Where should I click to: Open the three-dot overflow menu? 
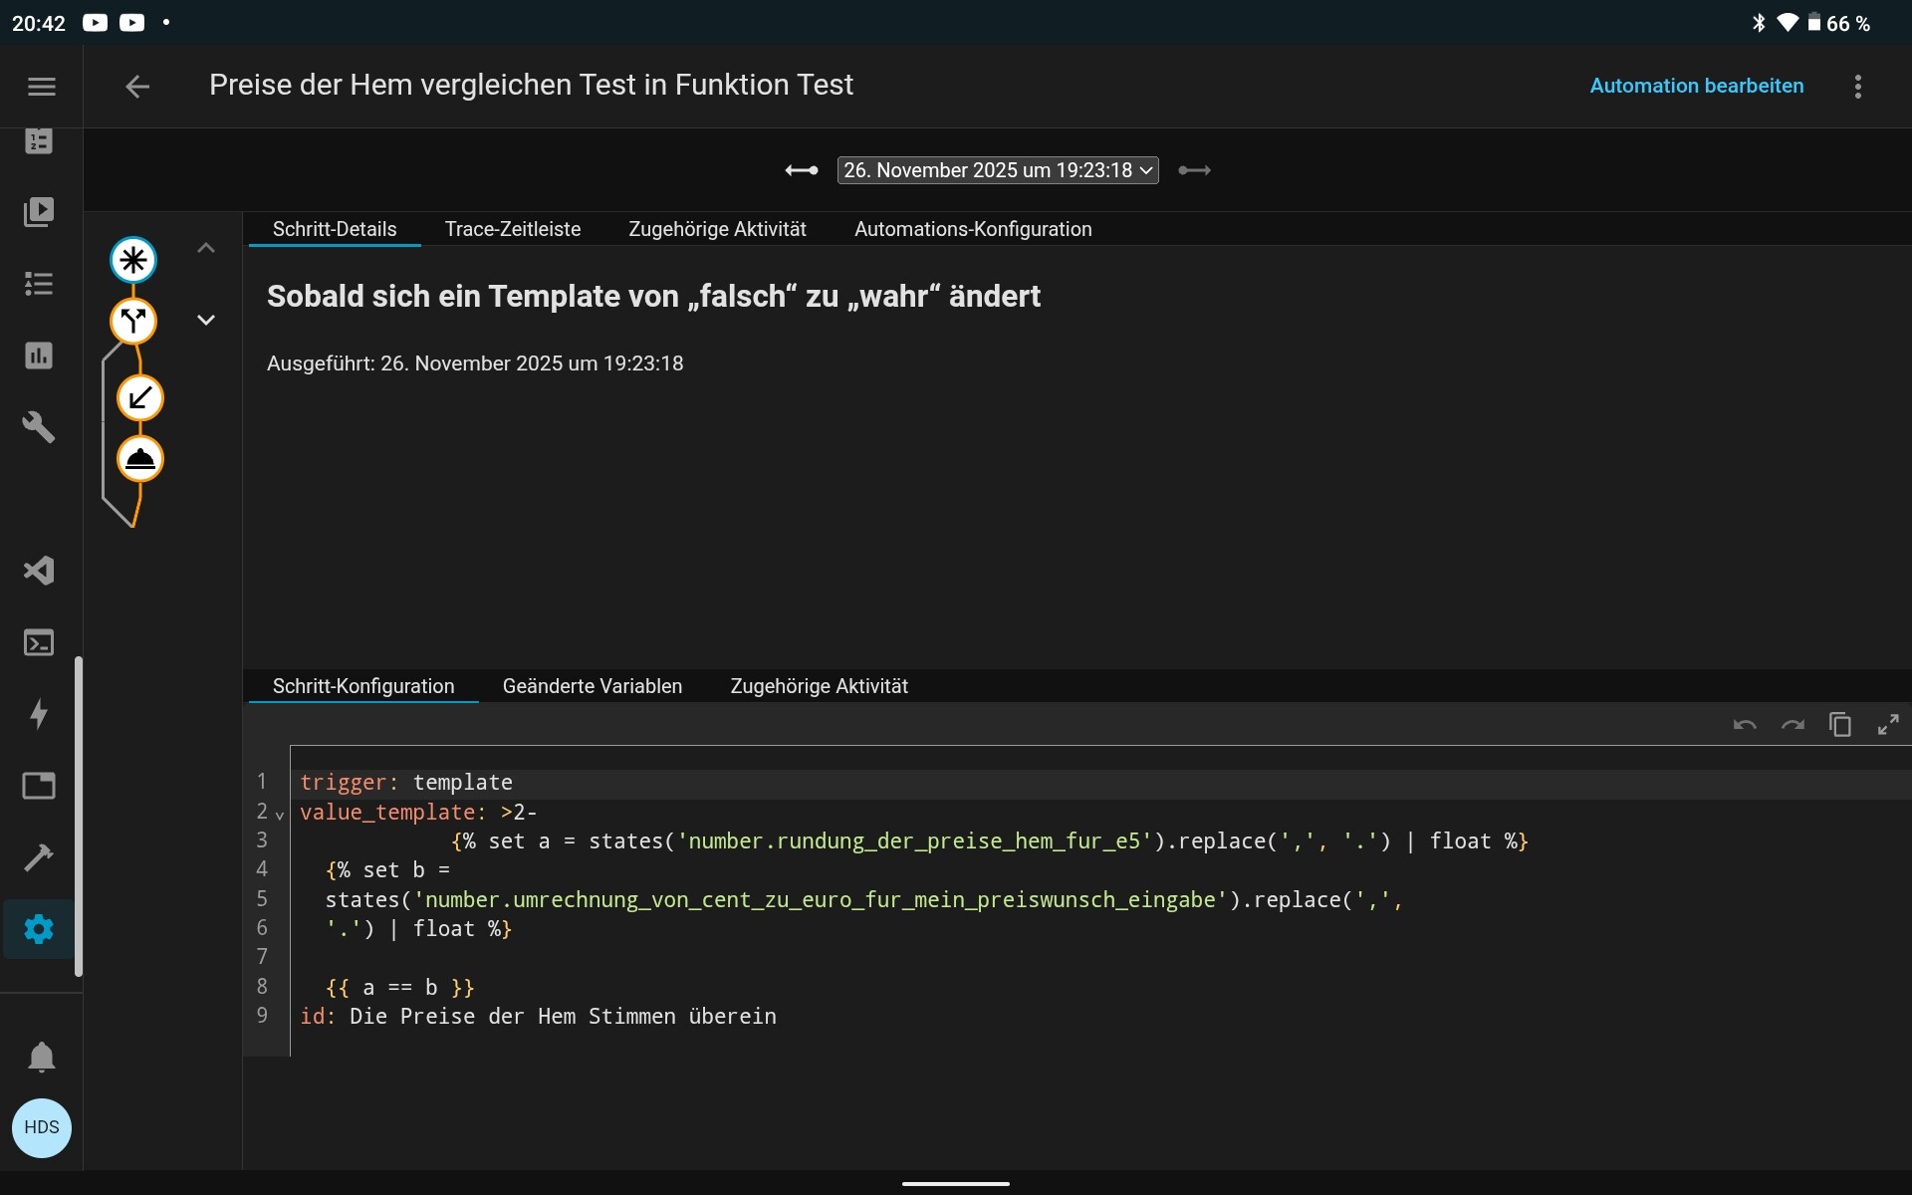(x=1857, y=87)
